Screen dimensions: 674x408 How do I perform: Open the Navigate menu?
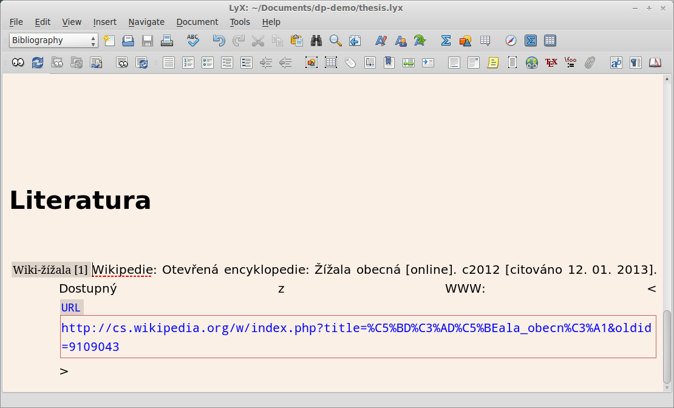coord(146,22)
